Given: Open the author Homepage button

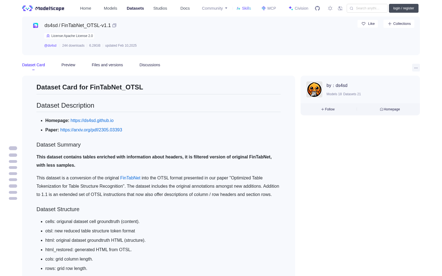Looking at the screenshot, I should 390,109.
